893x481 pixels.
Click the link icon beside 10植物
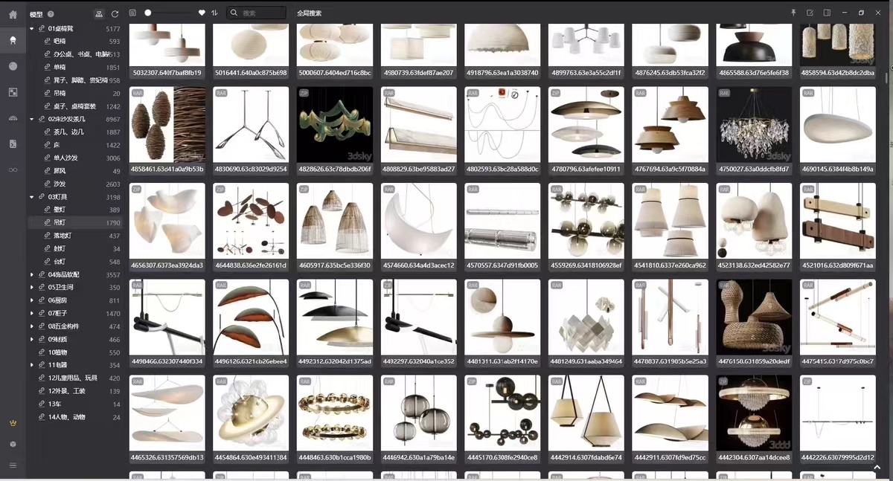coord(42,352)
